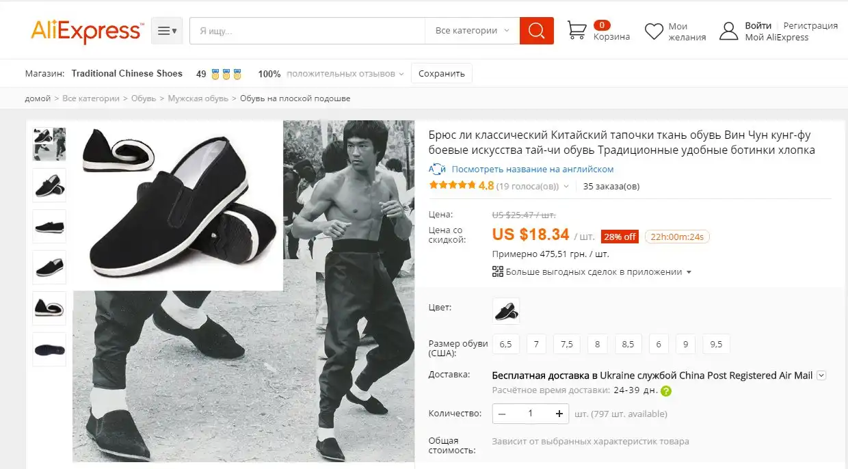Open the hamburger category menu
The image size is (848, 469).
167,31
